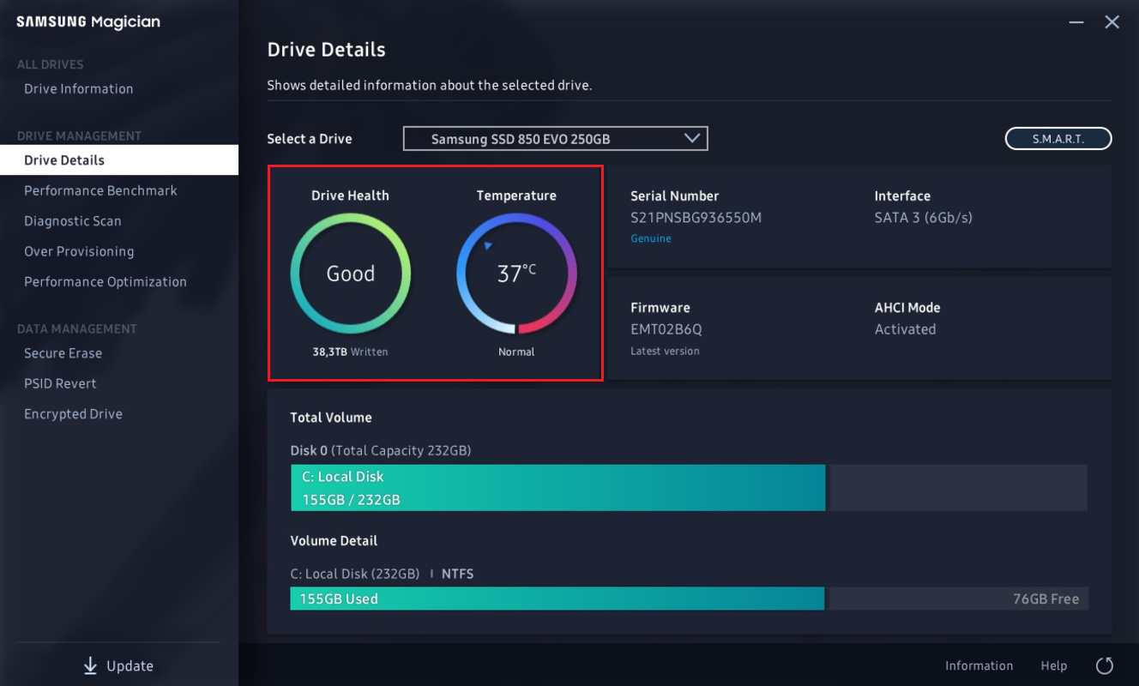
Task: Open Diagnostic Scan from the sidebar
Action: coord(72,220)
